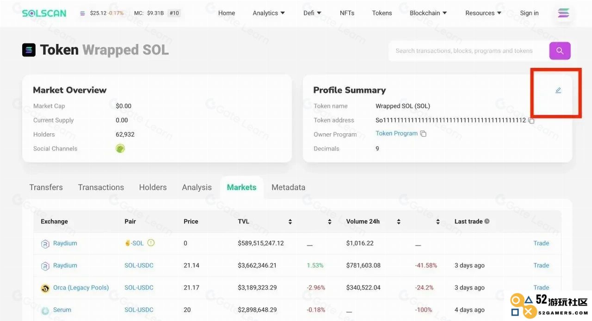Select the token address text
592x321 pixels.
click(451, 120)
